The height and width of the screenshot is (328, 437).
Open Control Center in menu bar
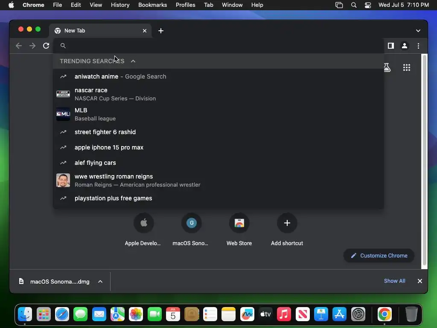click(368, 5)
